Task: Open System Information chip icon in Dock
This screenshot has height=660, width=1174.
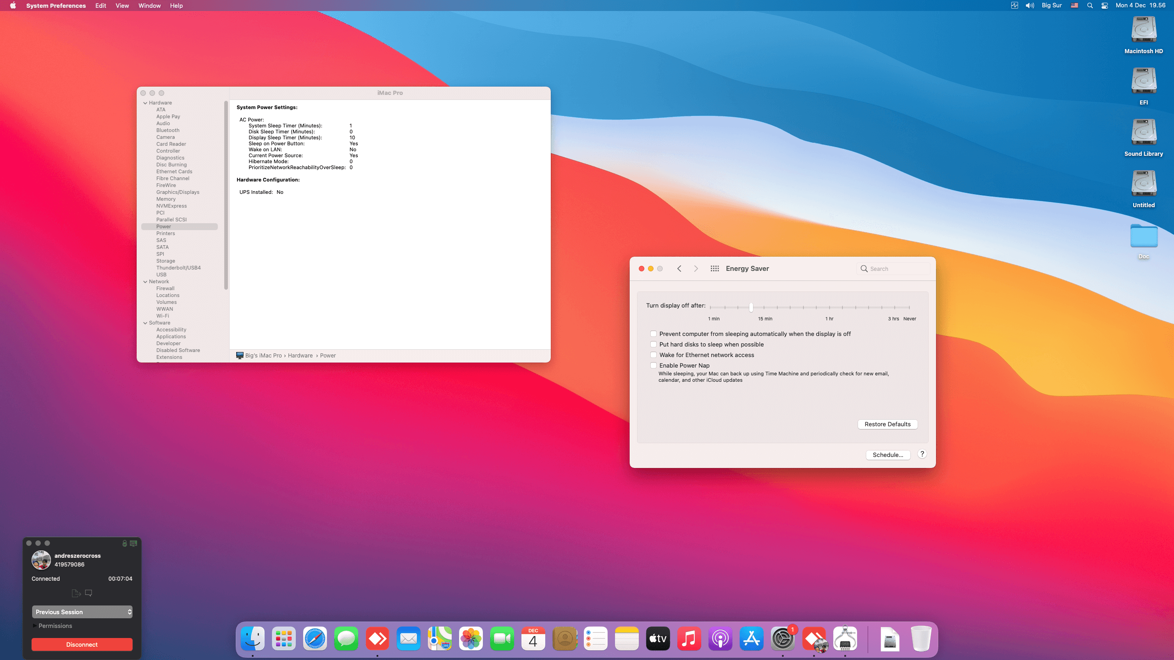Action: [x=845, y=638]
